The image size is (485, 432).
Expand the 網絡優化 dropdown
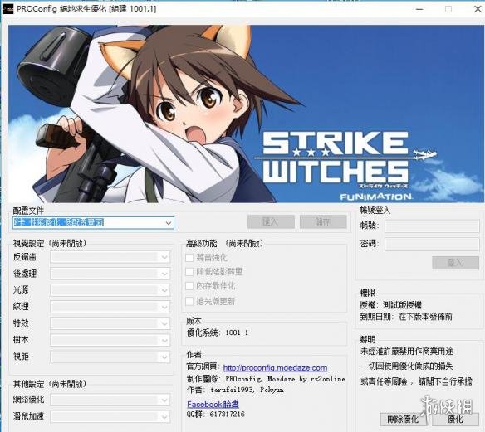(x=110, y=400)
